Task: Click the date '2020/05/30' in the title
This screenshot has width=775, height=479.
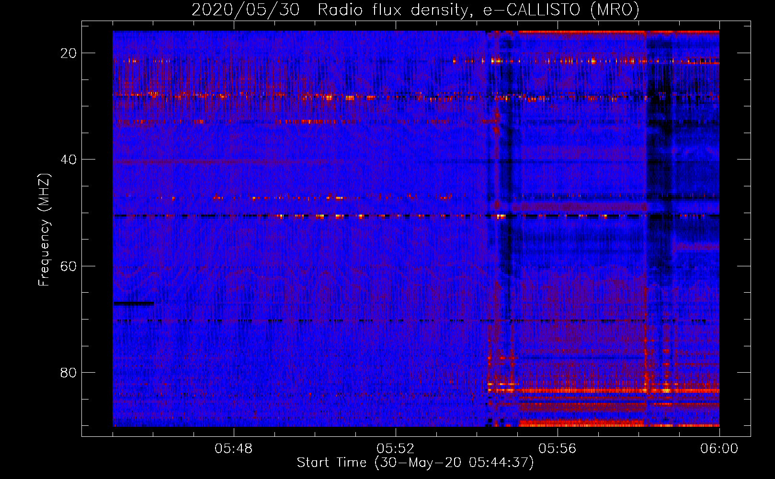Action: (245, 10)
